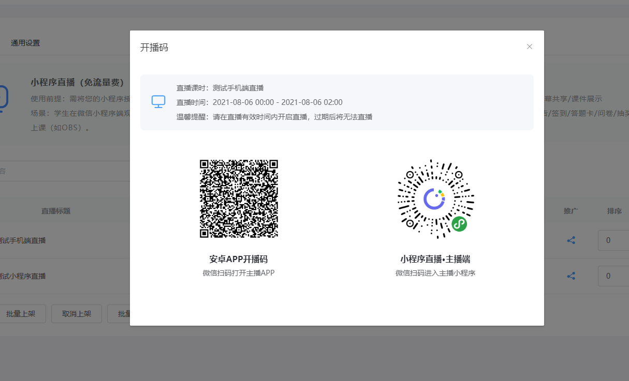629x381 pixels.
Task: Click the 安卓APP开播码 QR code image
Action: 239,199
